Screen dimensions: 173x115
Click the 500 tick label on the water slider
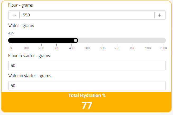click(x=87, y=48)
